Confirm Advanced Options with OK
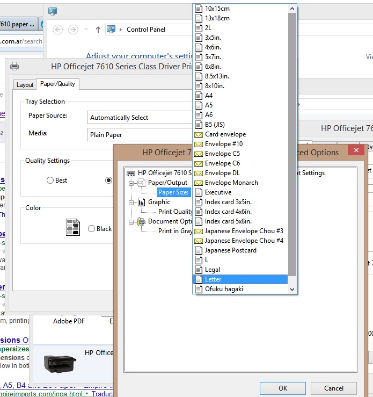The width and height of the screenshot is (373, 397). (283, 388)
